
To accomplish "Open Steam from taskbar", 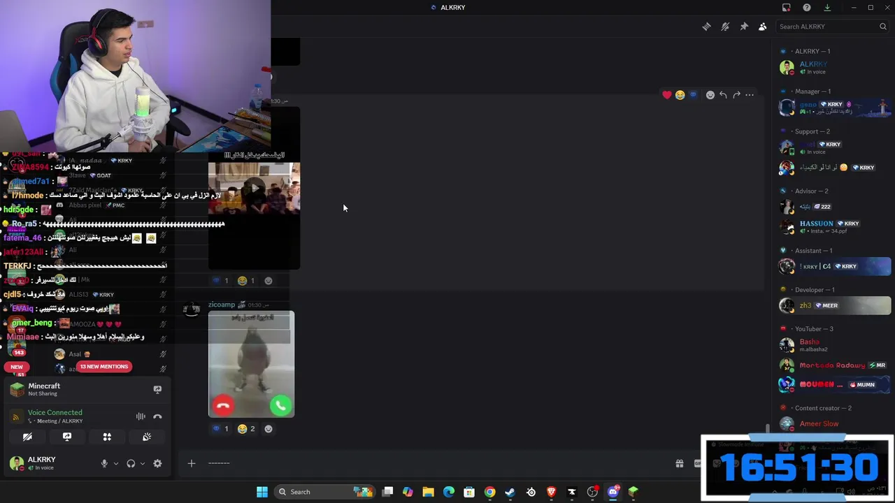I will tap(510, 492).
